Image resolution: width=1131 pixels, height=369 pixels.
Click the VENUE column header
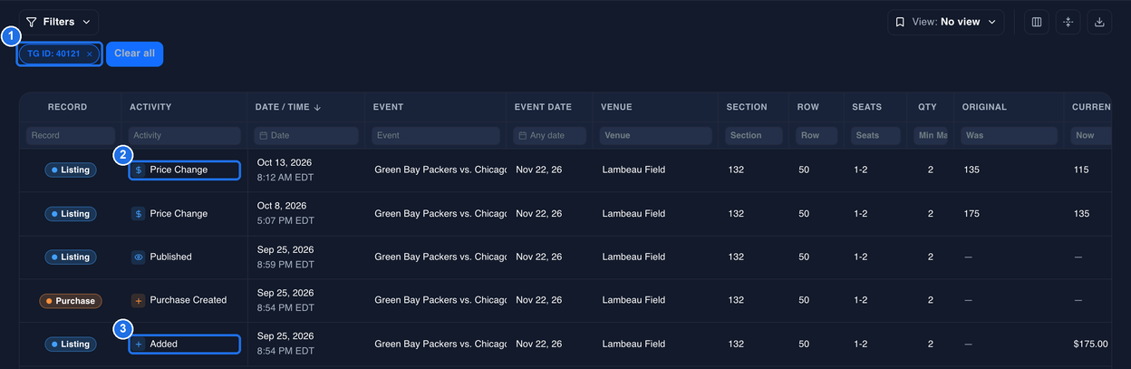pyautogui.click(x=616, y=107)
